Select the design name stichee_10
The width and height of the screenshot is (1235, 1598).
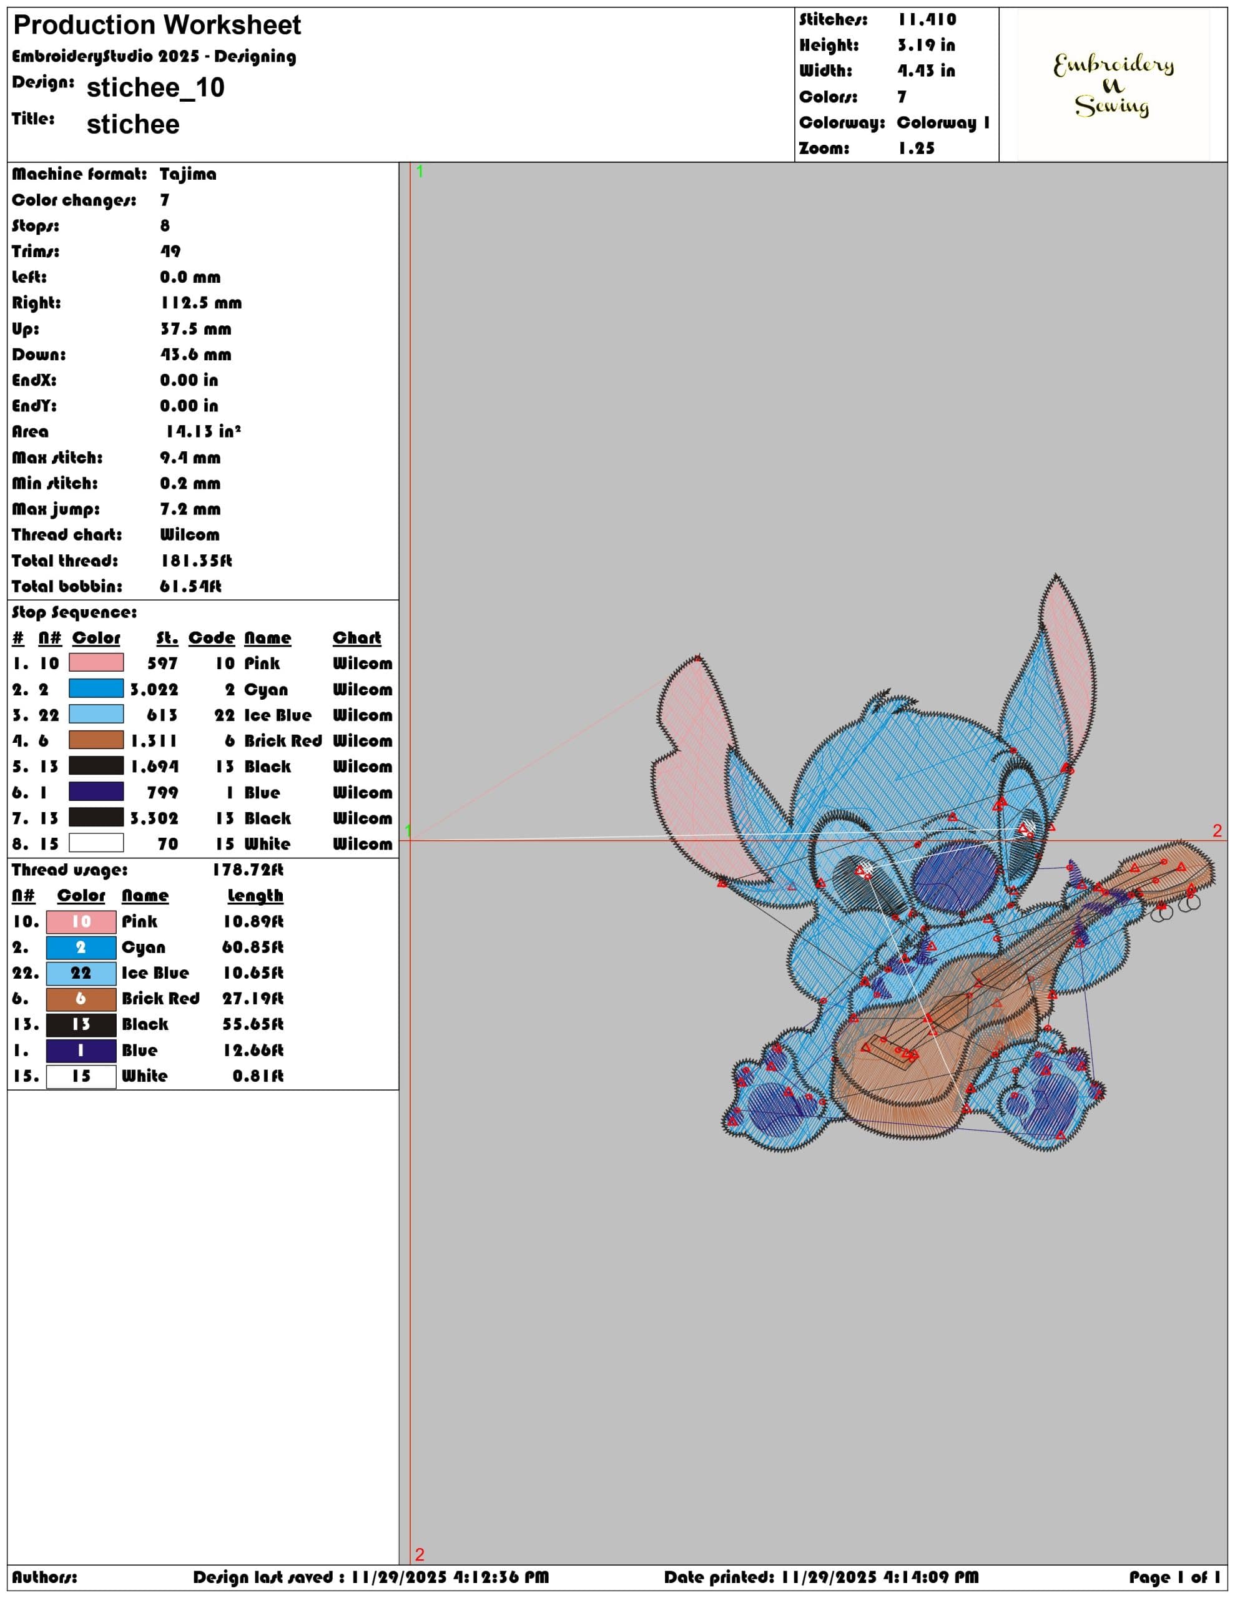(155, 88)
